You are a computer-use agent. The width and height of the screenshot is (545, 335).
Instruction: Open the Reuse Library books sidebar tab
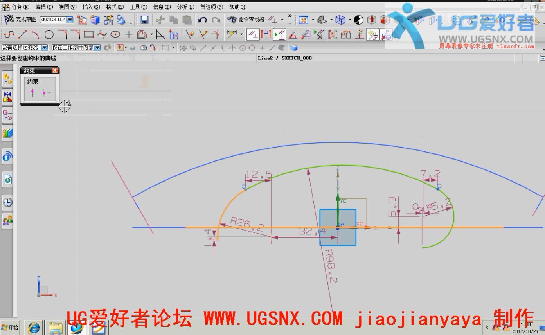[7, 133]
